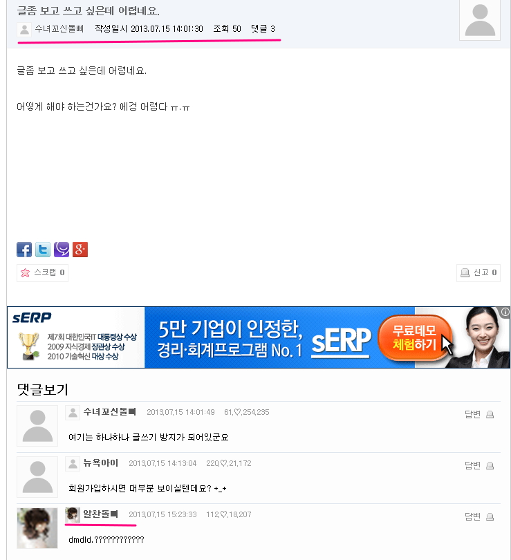The width and height of the screenshot is (511, 560).
Task: Click 답변 on 알찬돌's comment
Action: tap(472, 516)
